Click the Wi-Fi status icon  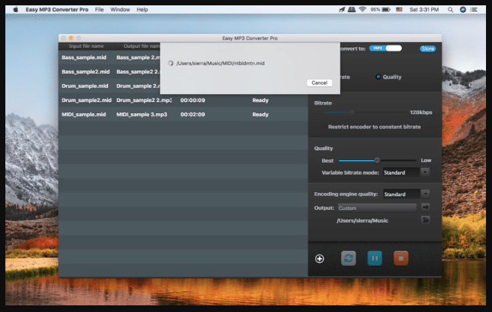pos(362,10)
